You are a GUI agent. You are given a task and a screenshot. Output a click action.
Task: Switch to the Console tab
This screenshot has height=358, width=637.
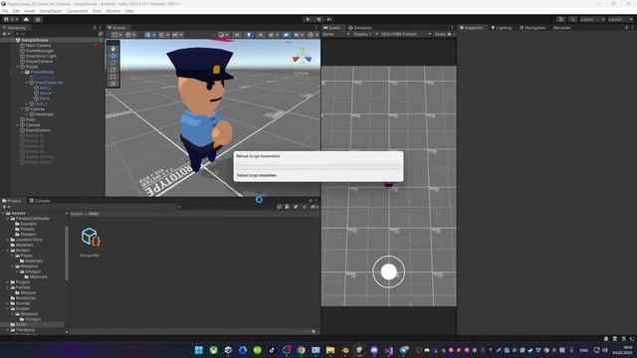(40, 201)
